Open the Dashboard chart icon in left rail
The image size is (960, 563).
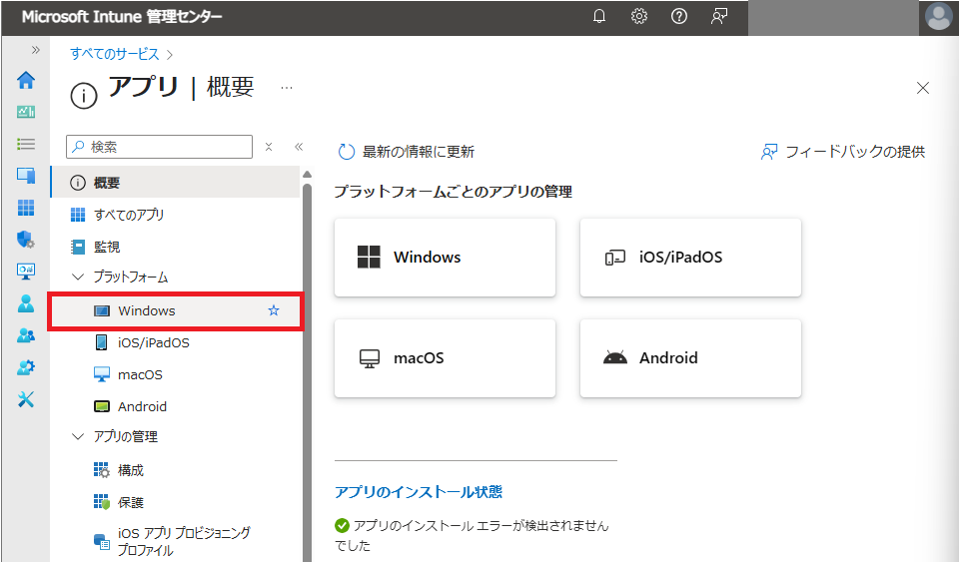[x=26, y=112]
